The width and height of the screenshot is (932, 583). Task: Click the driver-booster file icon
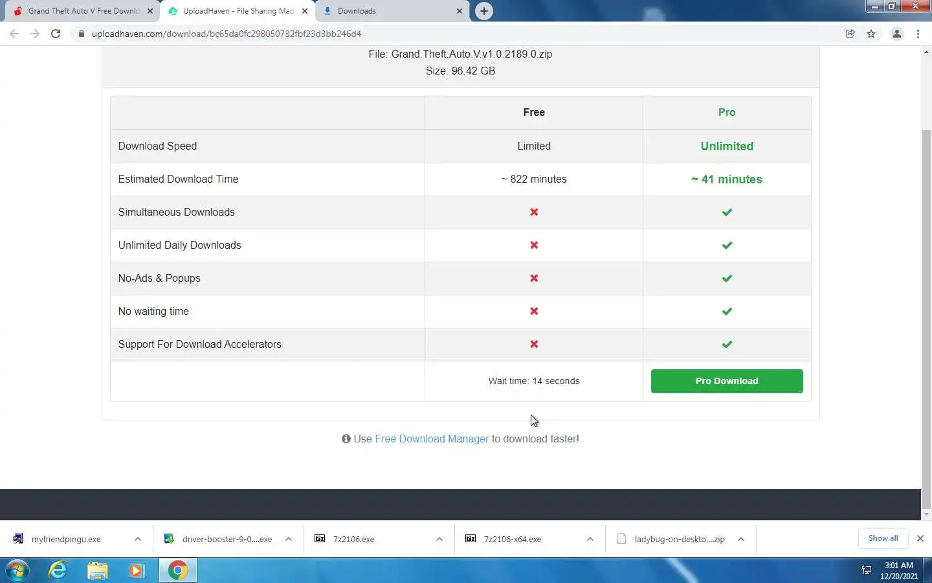tap(169, 538)
